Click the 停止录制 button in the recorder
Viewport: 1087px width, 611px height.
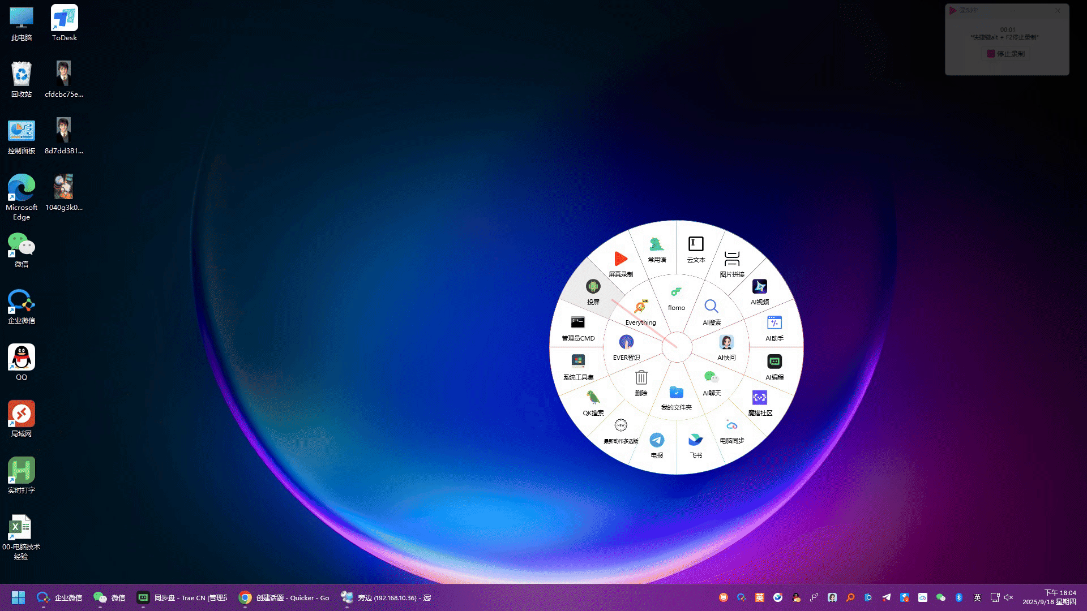1006,54
